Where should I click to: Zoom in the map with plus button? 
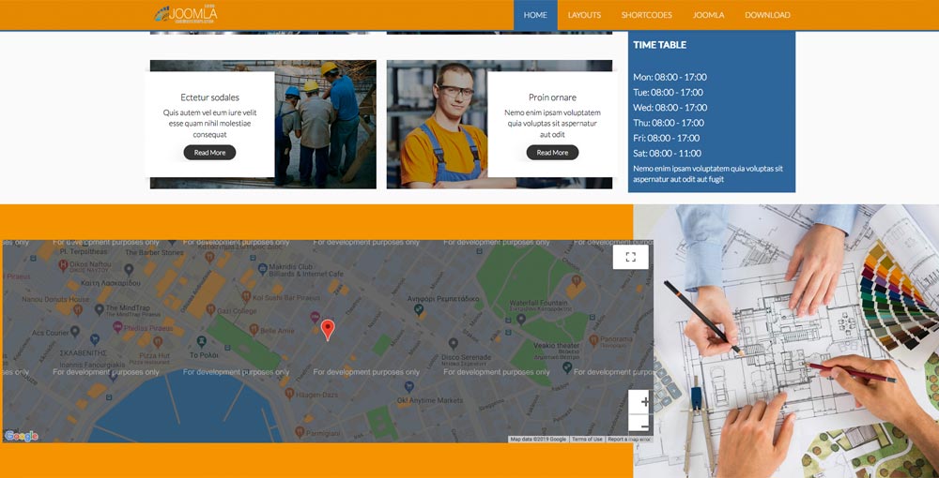tap(644, 402)
